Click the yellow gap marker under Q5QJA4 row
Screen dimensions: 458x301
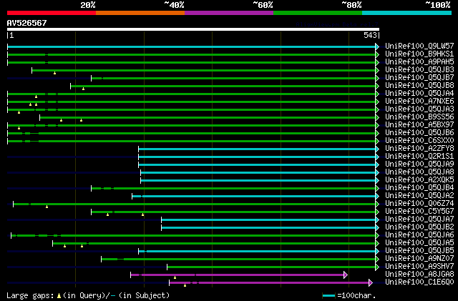[36, 97]
